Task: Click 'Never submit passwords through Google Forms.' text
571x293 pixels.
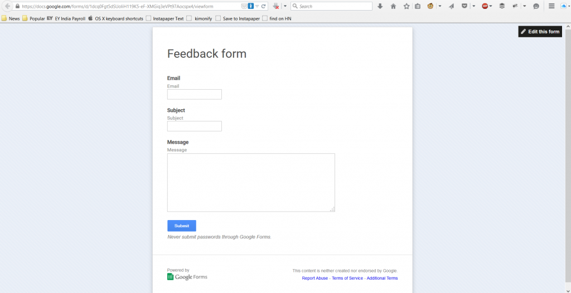Action: coord(220,237)
